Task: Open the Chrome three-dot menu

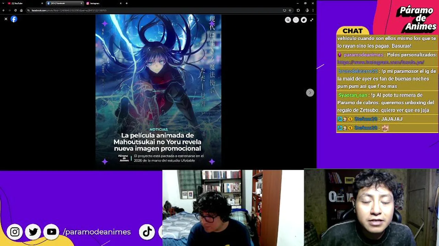Action: pos(313,10)
